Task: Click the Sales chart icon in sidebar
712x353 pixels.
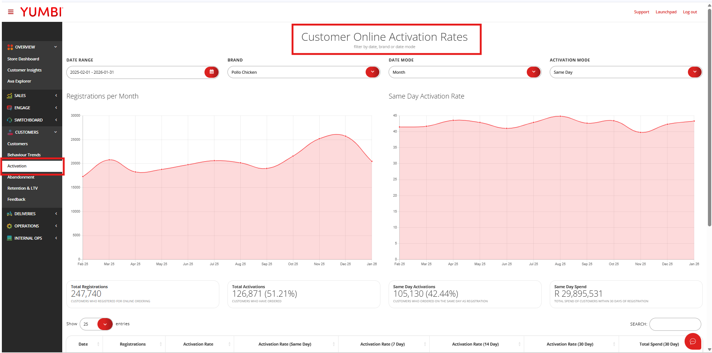Action: pyautogui.click(x=10, y=96)
